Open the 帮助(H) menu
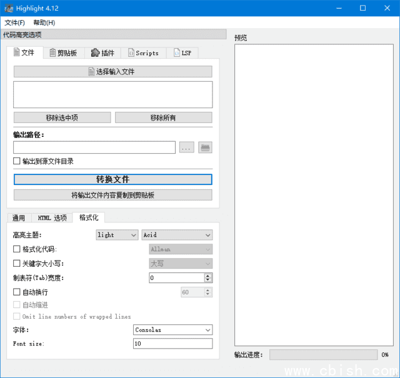This screenshot has width=400, height=378. point(44,22)
